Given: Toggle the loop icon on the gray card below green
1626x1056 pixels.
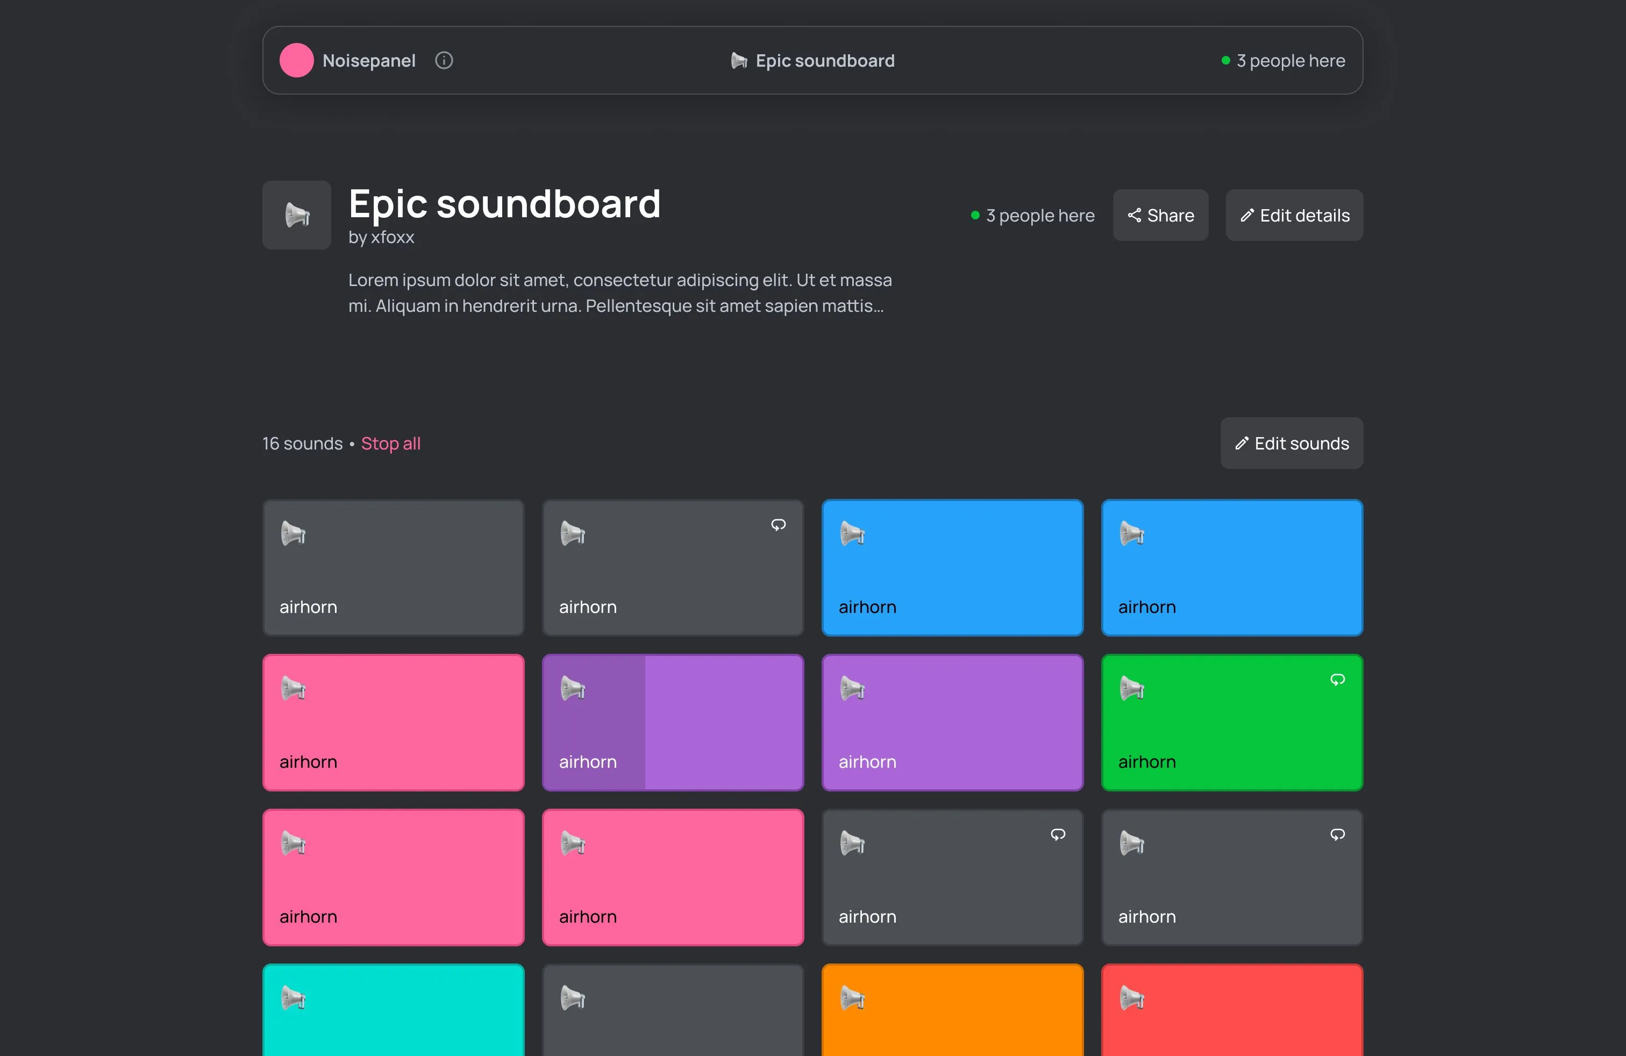Looking at the screenshot, I should coord(1338,834).
